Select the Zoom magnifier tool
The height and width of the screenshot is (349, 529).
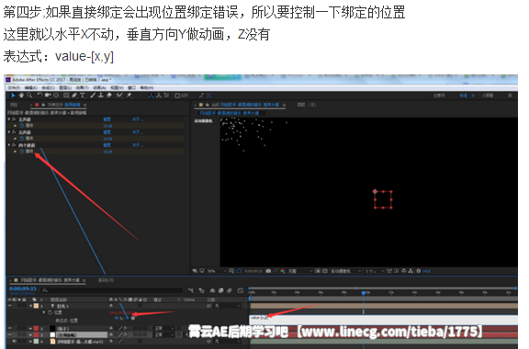click(x=29, y=96)
